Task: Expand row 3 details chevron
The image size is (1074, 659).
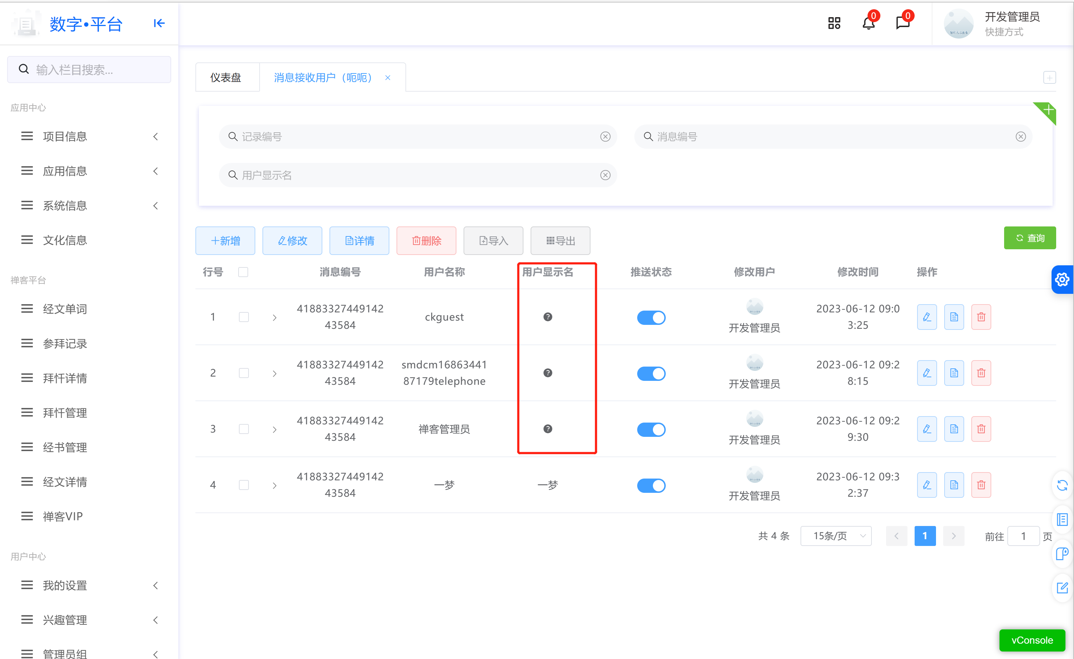Action: (274, 430)
